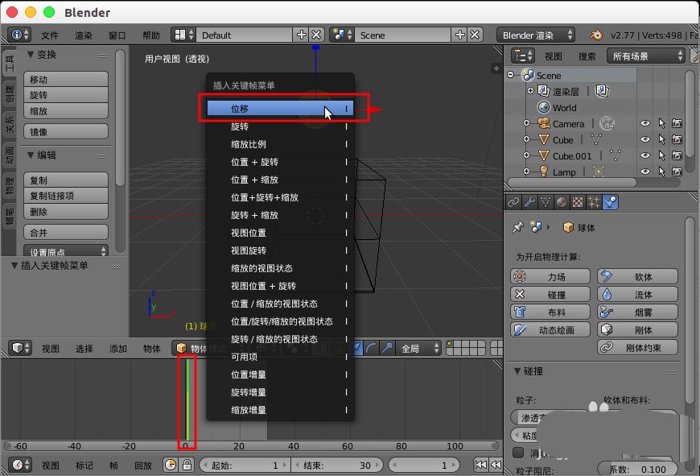Click the 3D viewport editor type cube icon
This screenshot has width=700, height=476.
[19, 349]
